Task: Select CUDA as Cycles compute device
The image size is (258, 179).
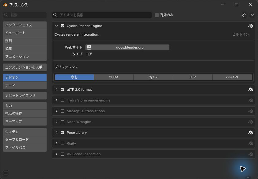Action: [x=114, y=77]
